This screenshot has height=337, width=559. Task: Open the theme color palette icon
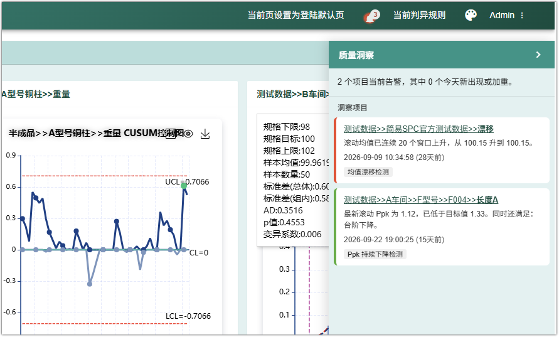click(x=471, y=15)
